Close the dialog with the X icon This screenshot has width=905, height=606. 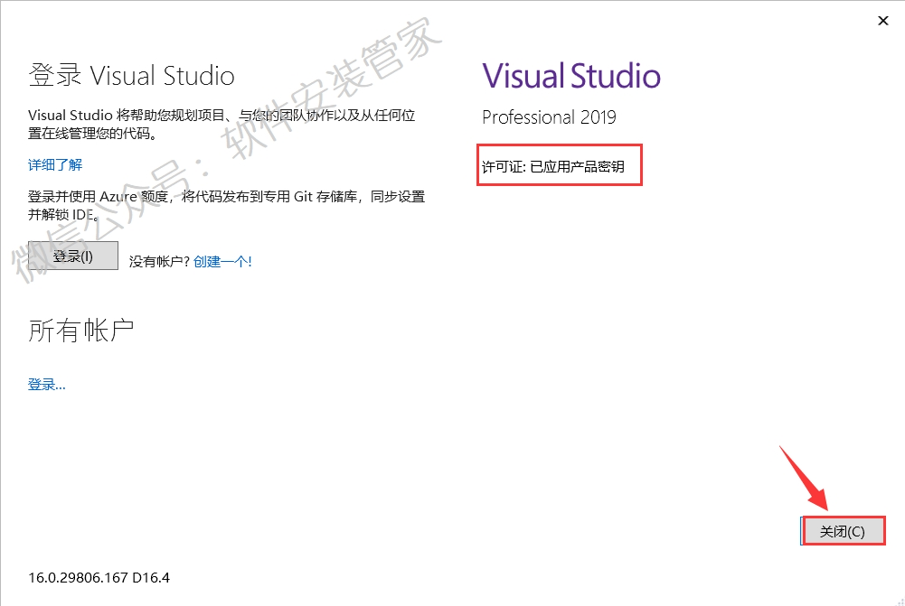(883, 21)
